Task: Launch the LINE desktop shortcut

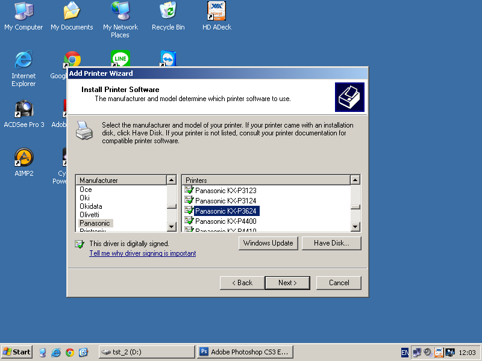Action: [x=120, y=58]
